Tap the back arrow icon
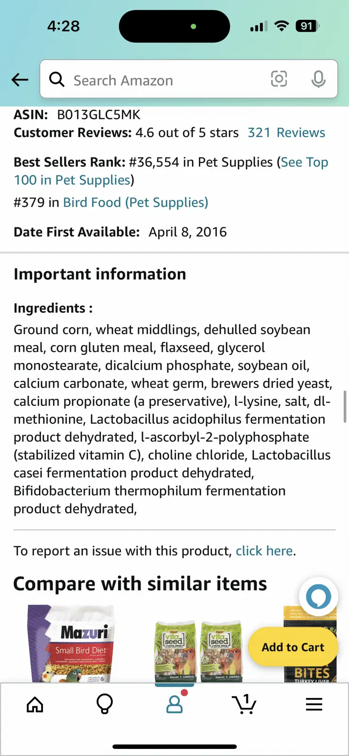 click(x=20, y=80)
